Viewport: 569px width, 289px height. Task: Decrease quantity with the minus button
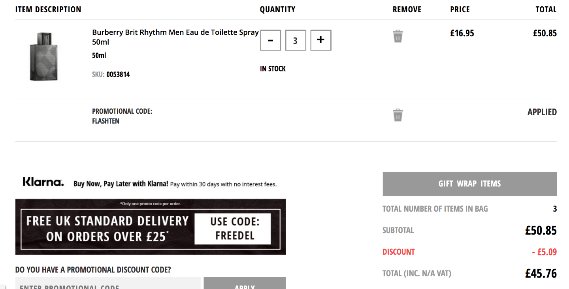click(x=271, y=40)
